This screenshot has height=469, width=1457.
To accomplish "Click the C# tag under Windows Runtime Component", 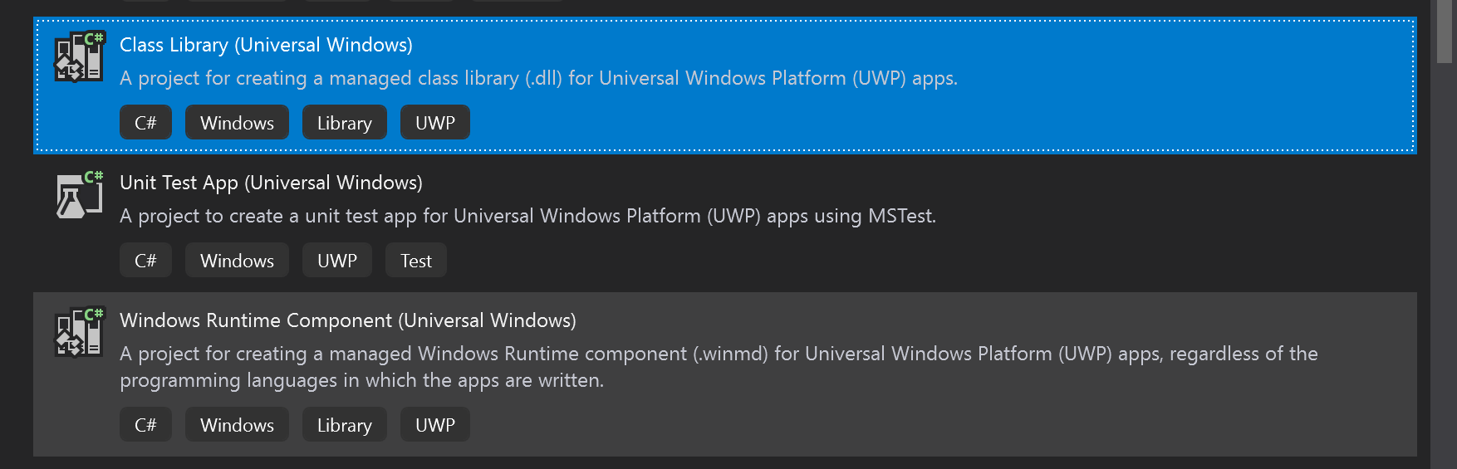I will (145, 425).
